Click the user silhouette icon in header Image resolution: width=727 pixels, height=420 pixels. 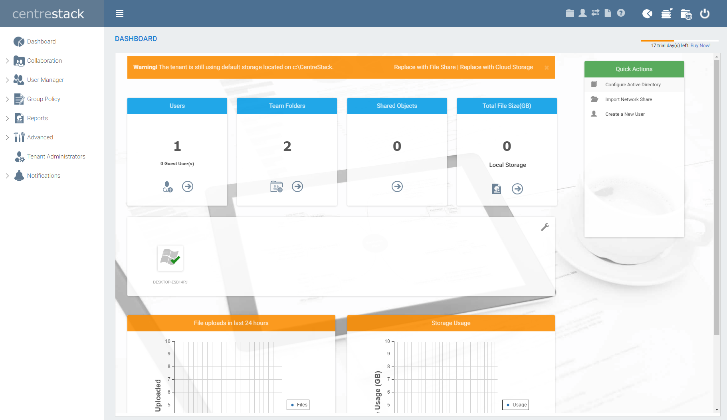pyautogui.click(x=582, y=13)
